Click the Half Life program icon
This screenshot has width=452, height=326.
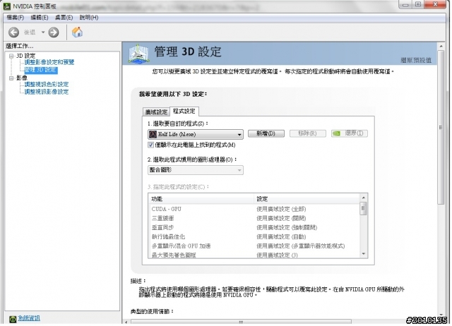pyautogui.click(x=153, y=134)
